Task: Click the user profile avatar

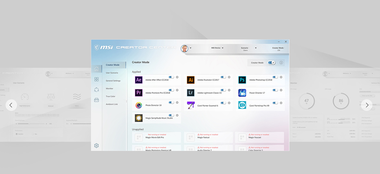Action: pos(184,49)
